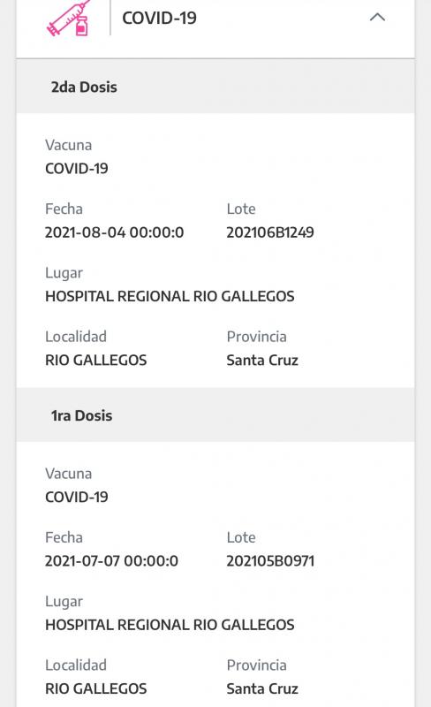431x707 pixels.
Task: Tap first dose HOSPITAL REGIONAL RIO GALLEGOS
Action: click(170, 625)
